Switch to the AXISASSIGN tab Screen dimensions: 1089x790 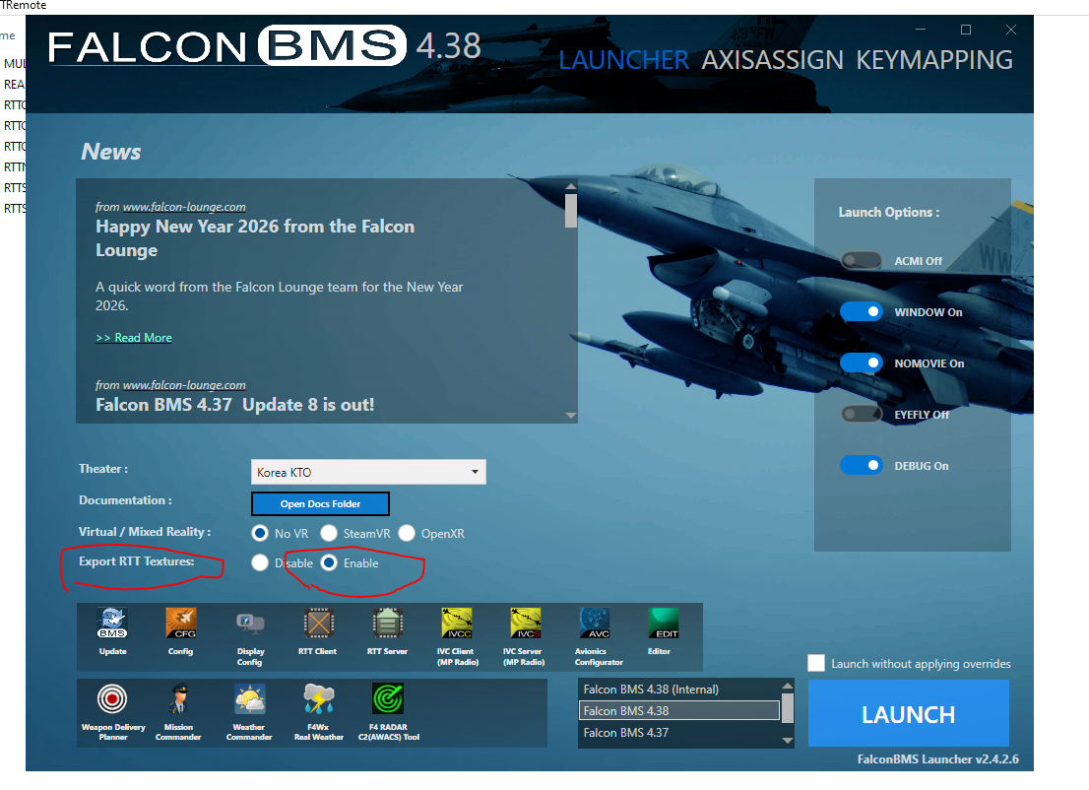tap(772, 60)
